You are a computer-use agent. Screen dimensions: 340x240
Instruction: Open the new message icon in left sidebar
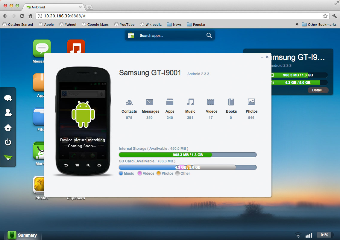click(8, 98)
